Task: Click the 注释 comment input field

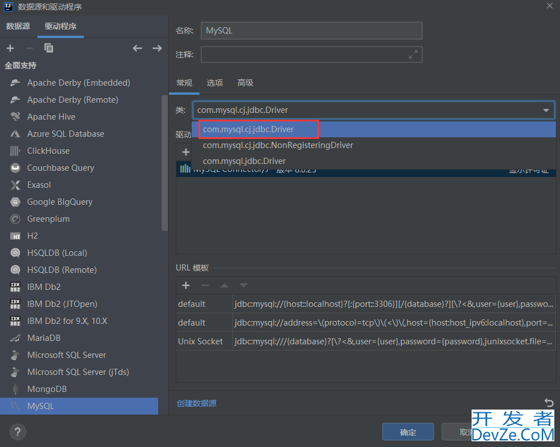Action: (x=311, y=54)
